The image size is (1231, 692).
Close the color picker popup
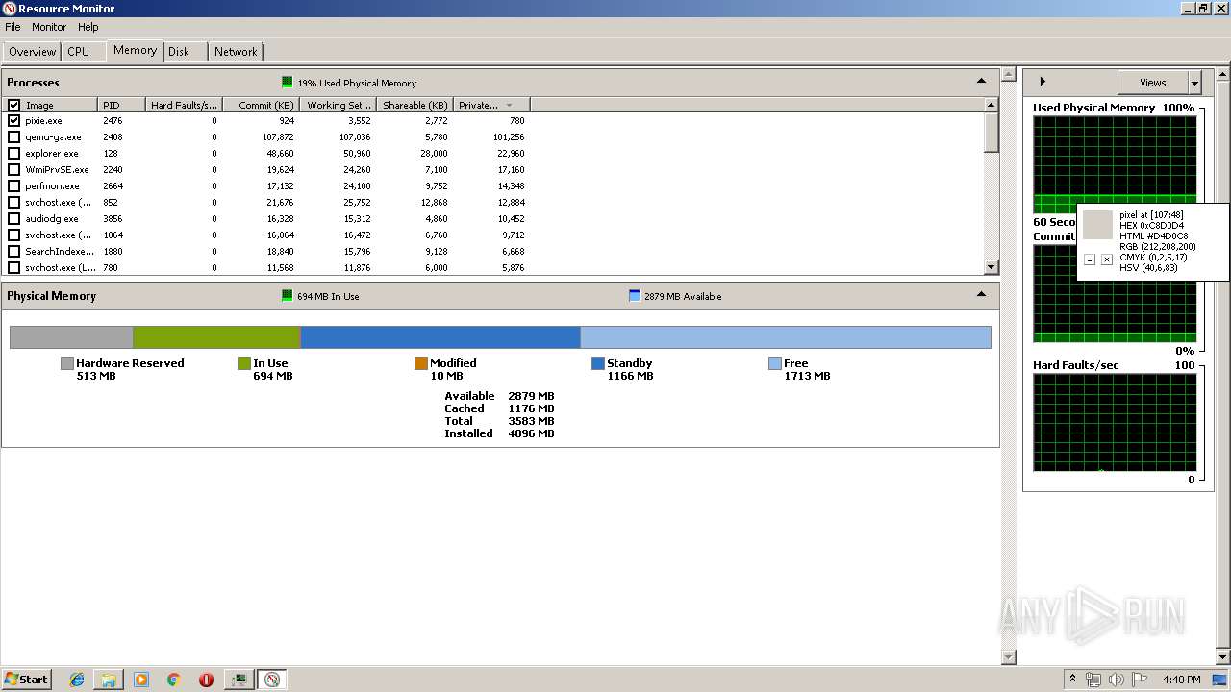pyautogui.click(x=1106, y=259)
